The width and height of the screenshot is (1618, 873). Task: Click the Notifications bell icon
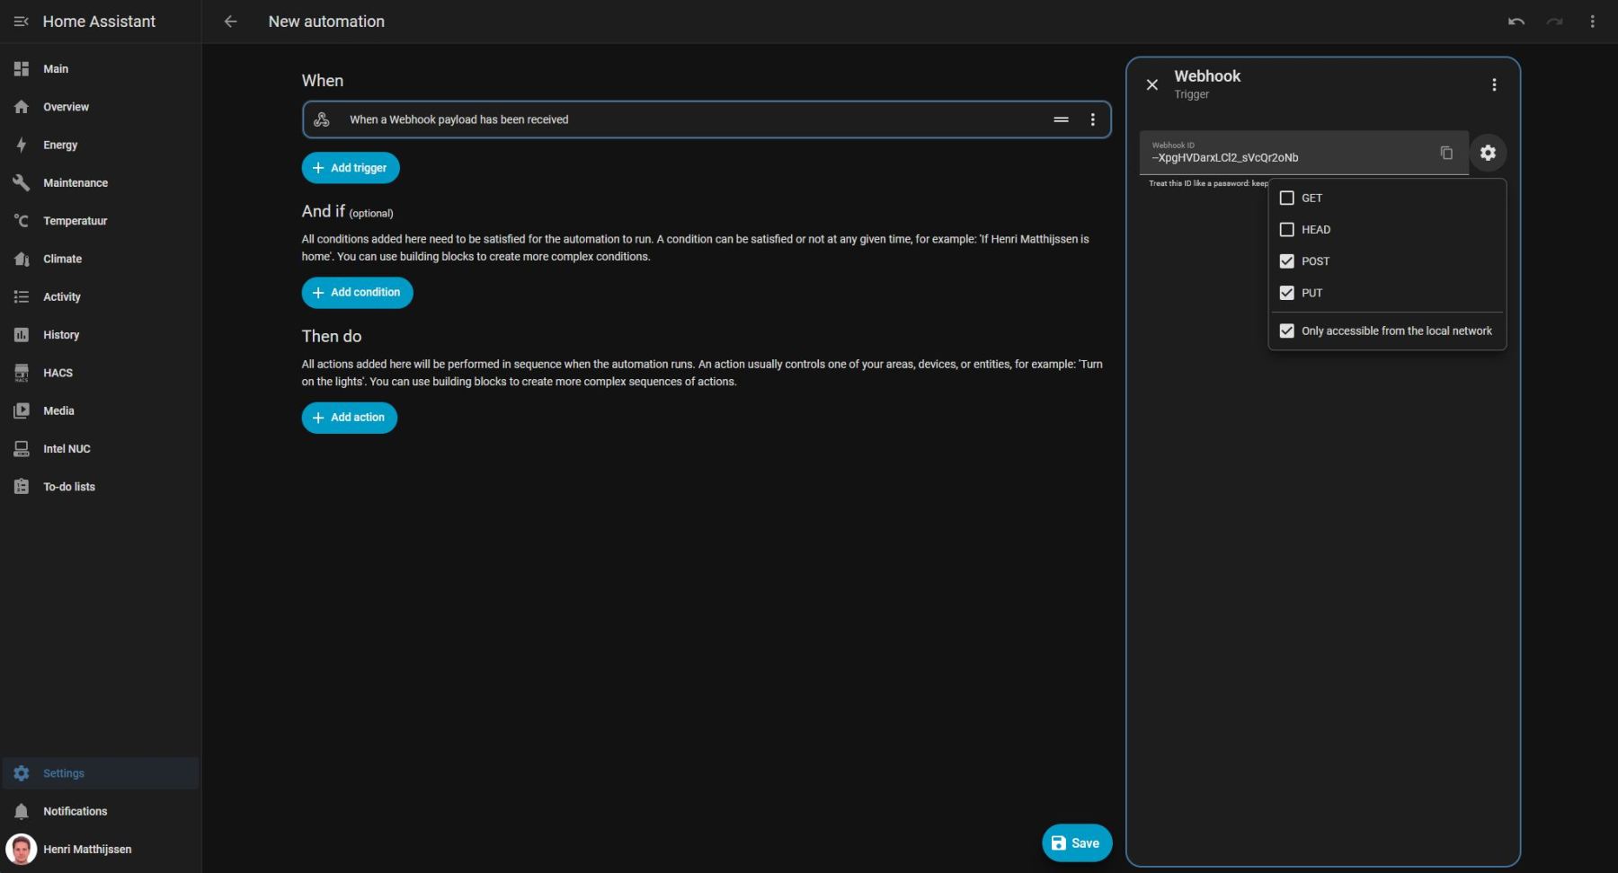22,811
